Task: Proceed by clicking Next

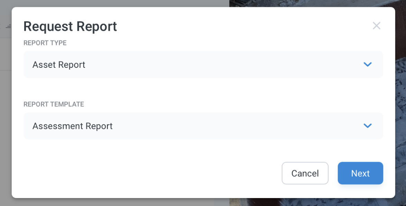Action: 360,173
